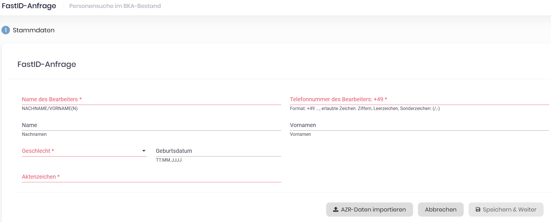Focus the Geburtsdatum date field

coord(218,151)
